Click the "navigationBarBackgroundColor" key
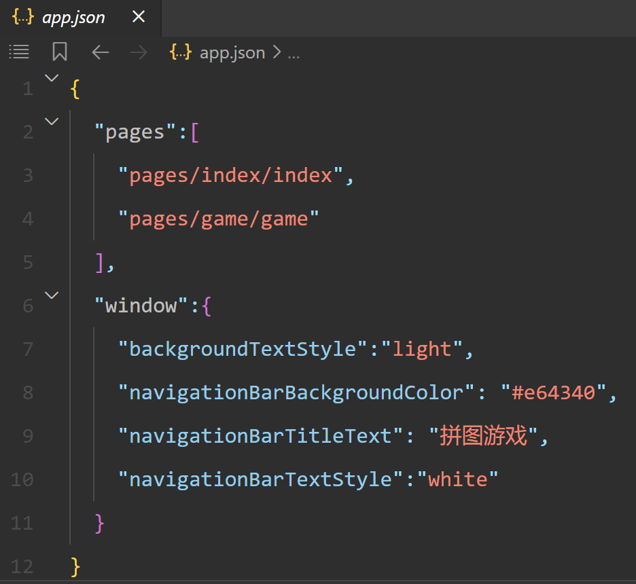The height and width of the screenshot is (584, 636). pos(296,393)
